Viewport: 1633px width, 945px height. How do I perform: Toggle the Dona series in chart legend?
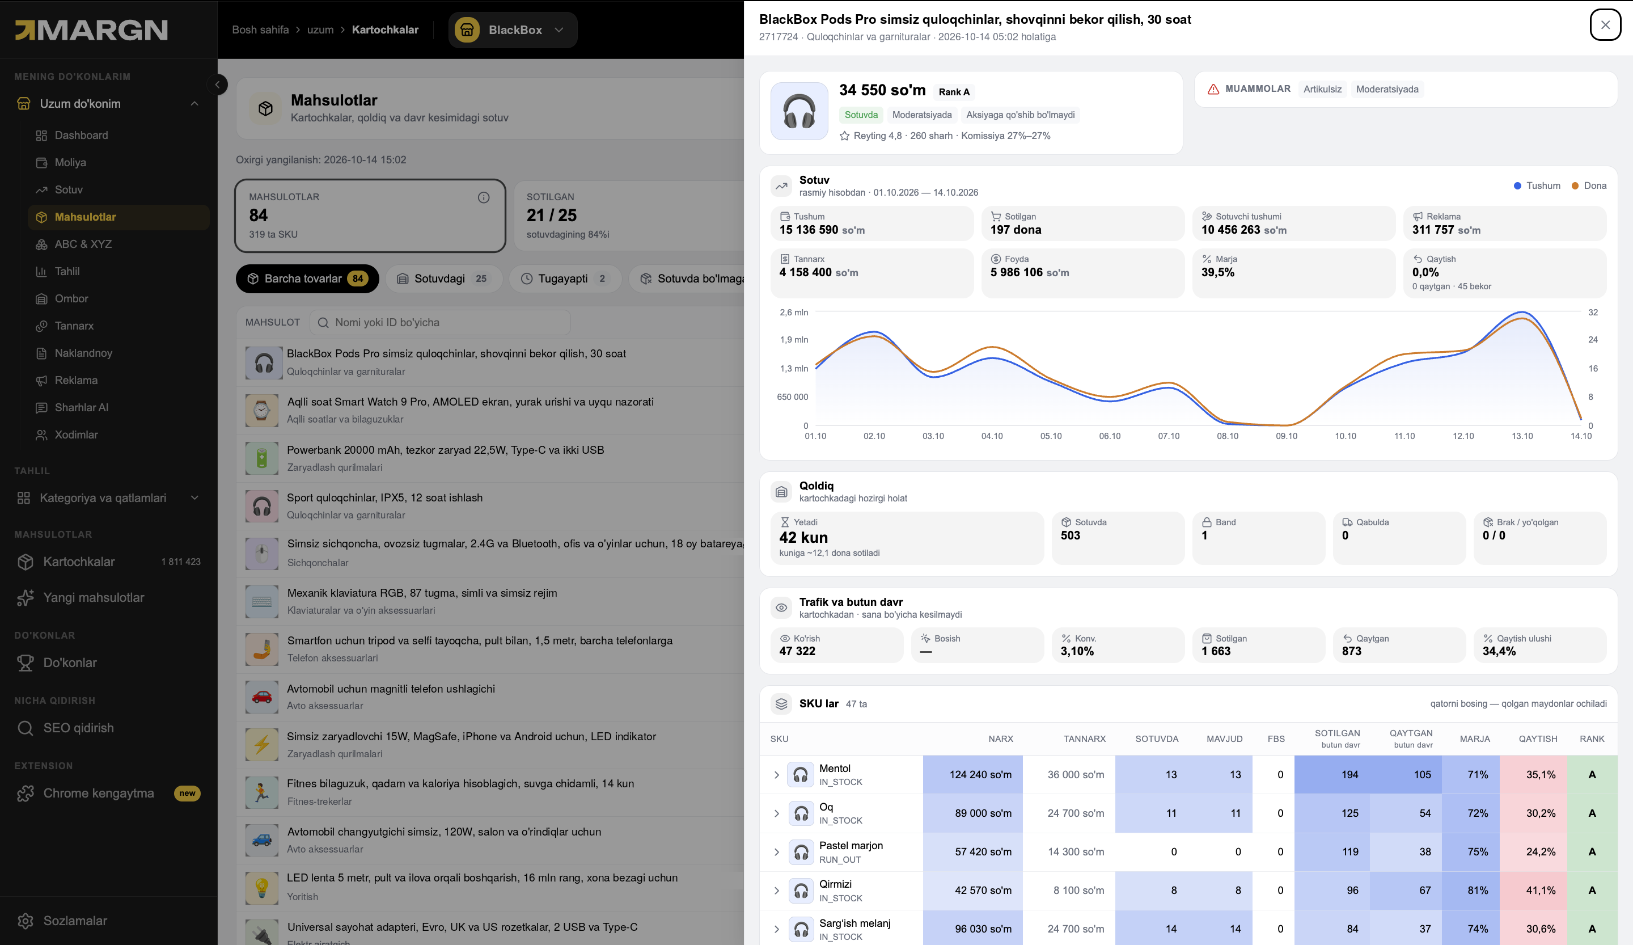pyautogui.click(x=1588, y=186)
